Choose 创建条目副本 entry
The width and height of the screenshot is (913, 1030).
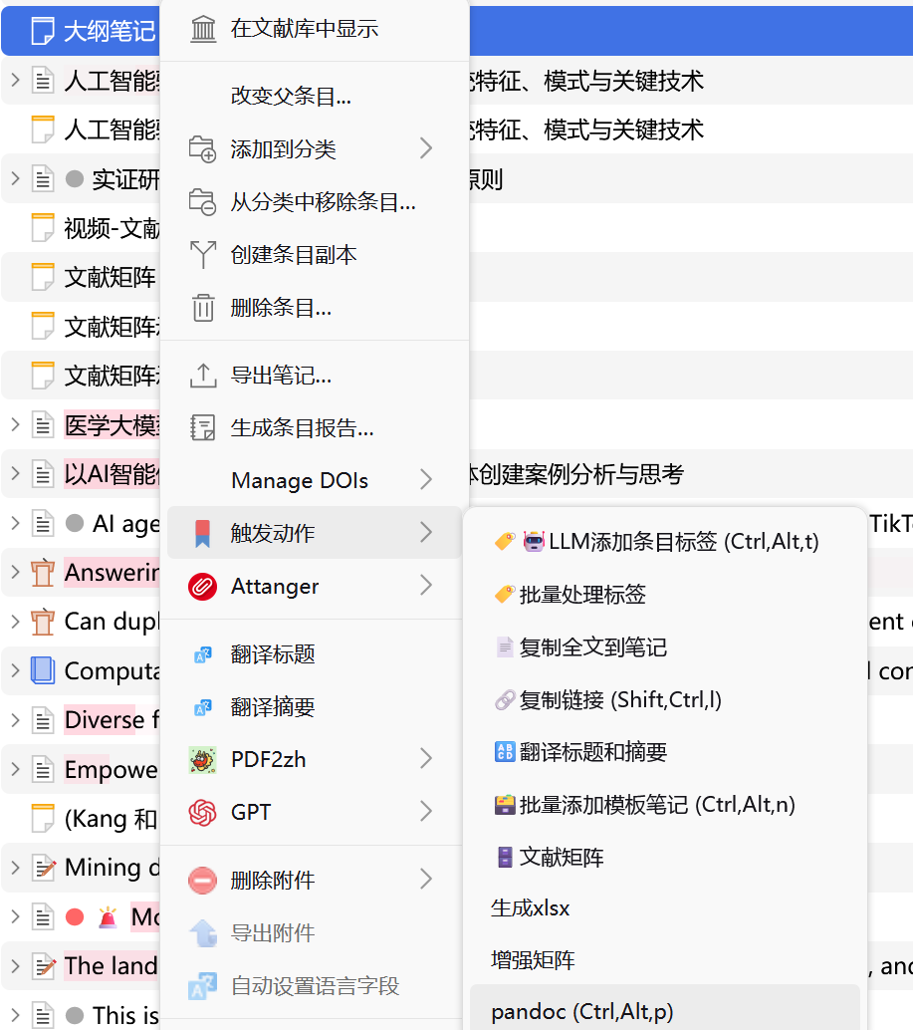point(315,255)
